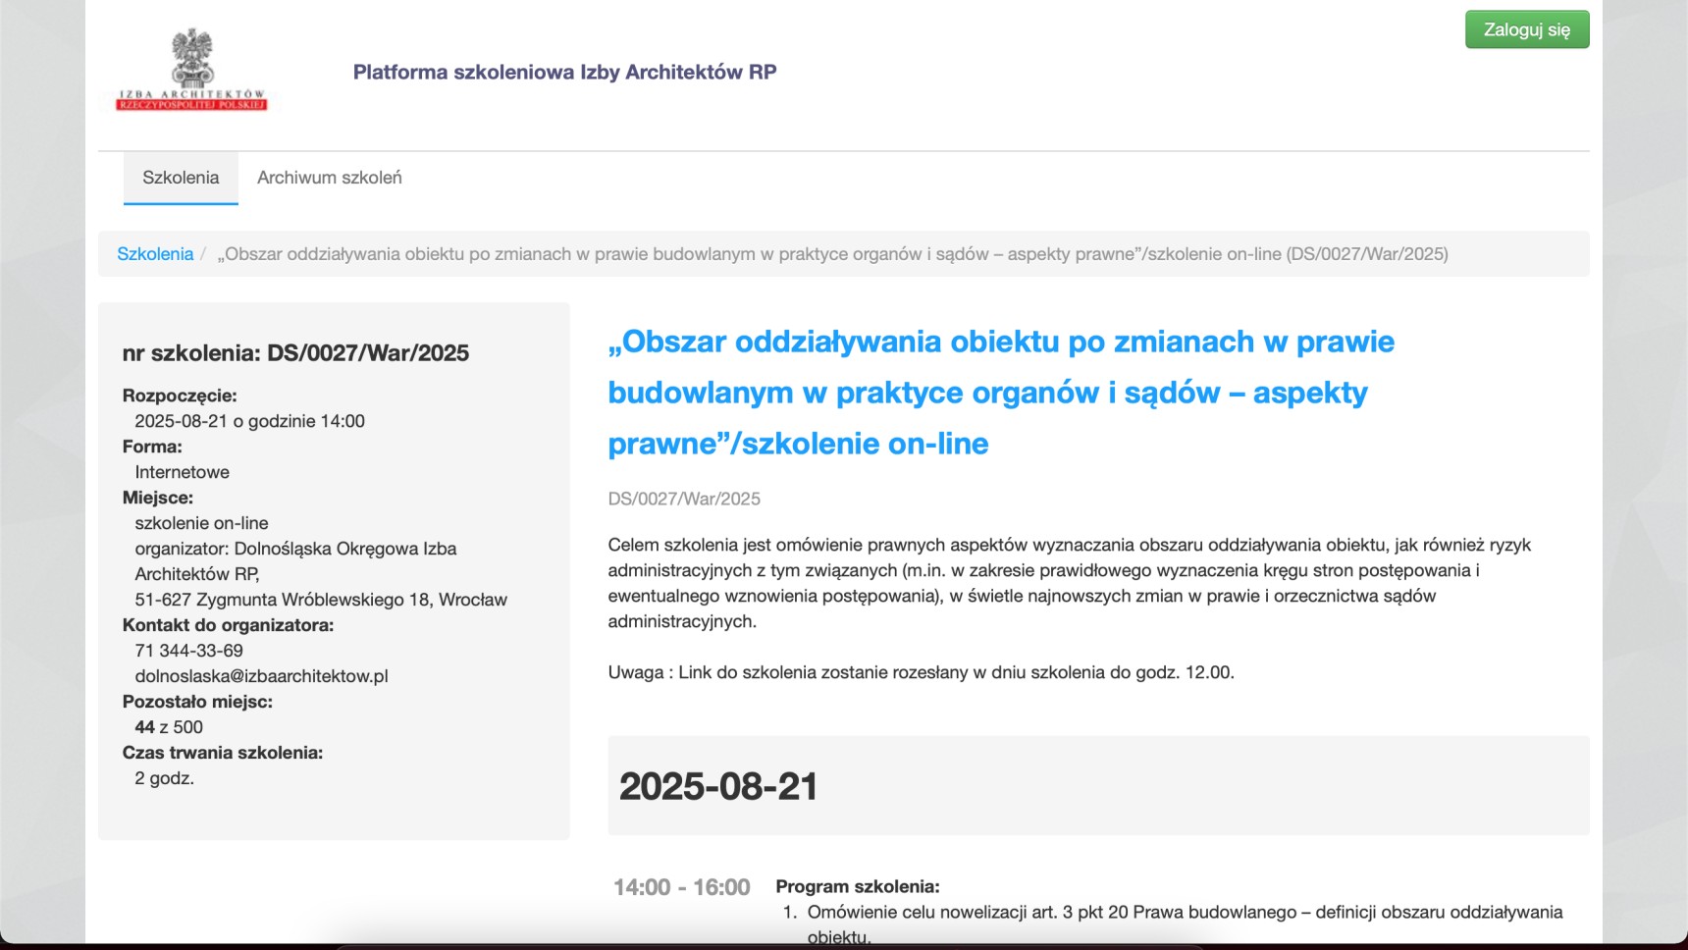
Task: Click the grey DS/0027/War/2025 code under title
Action: (684, 499)
